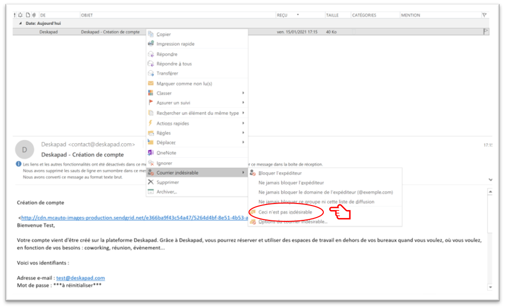Open the cdn.mcauto-images-production.sendgrid.net link
This screenshot has height=308, width=505.
[x=135, y=218]
